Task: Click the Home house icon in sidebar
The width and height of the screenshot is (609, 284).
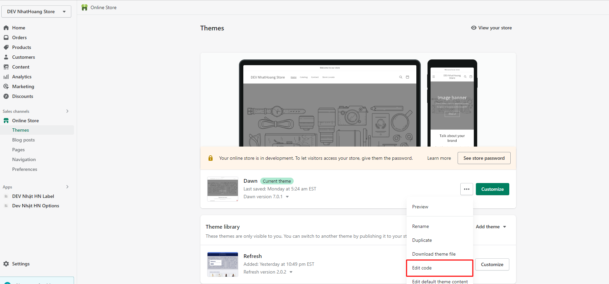Action: (6, 28)
